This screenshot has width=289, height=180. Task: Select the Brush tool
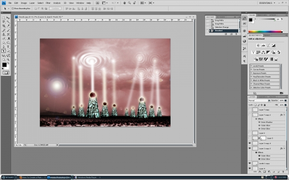tap(8, 30)
